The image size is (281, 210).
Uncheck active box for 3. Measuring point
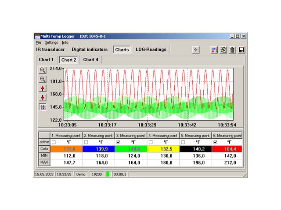point(118,142)
